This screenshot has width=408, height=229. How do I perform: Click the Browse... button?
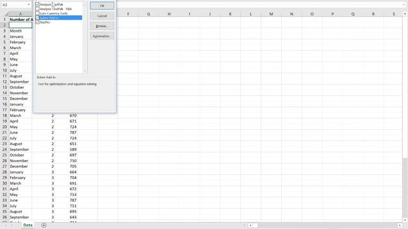pos(102,26)
